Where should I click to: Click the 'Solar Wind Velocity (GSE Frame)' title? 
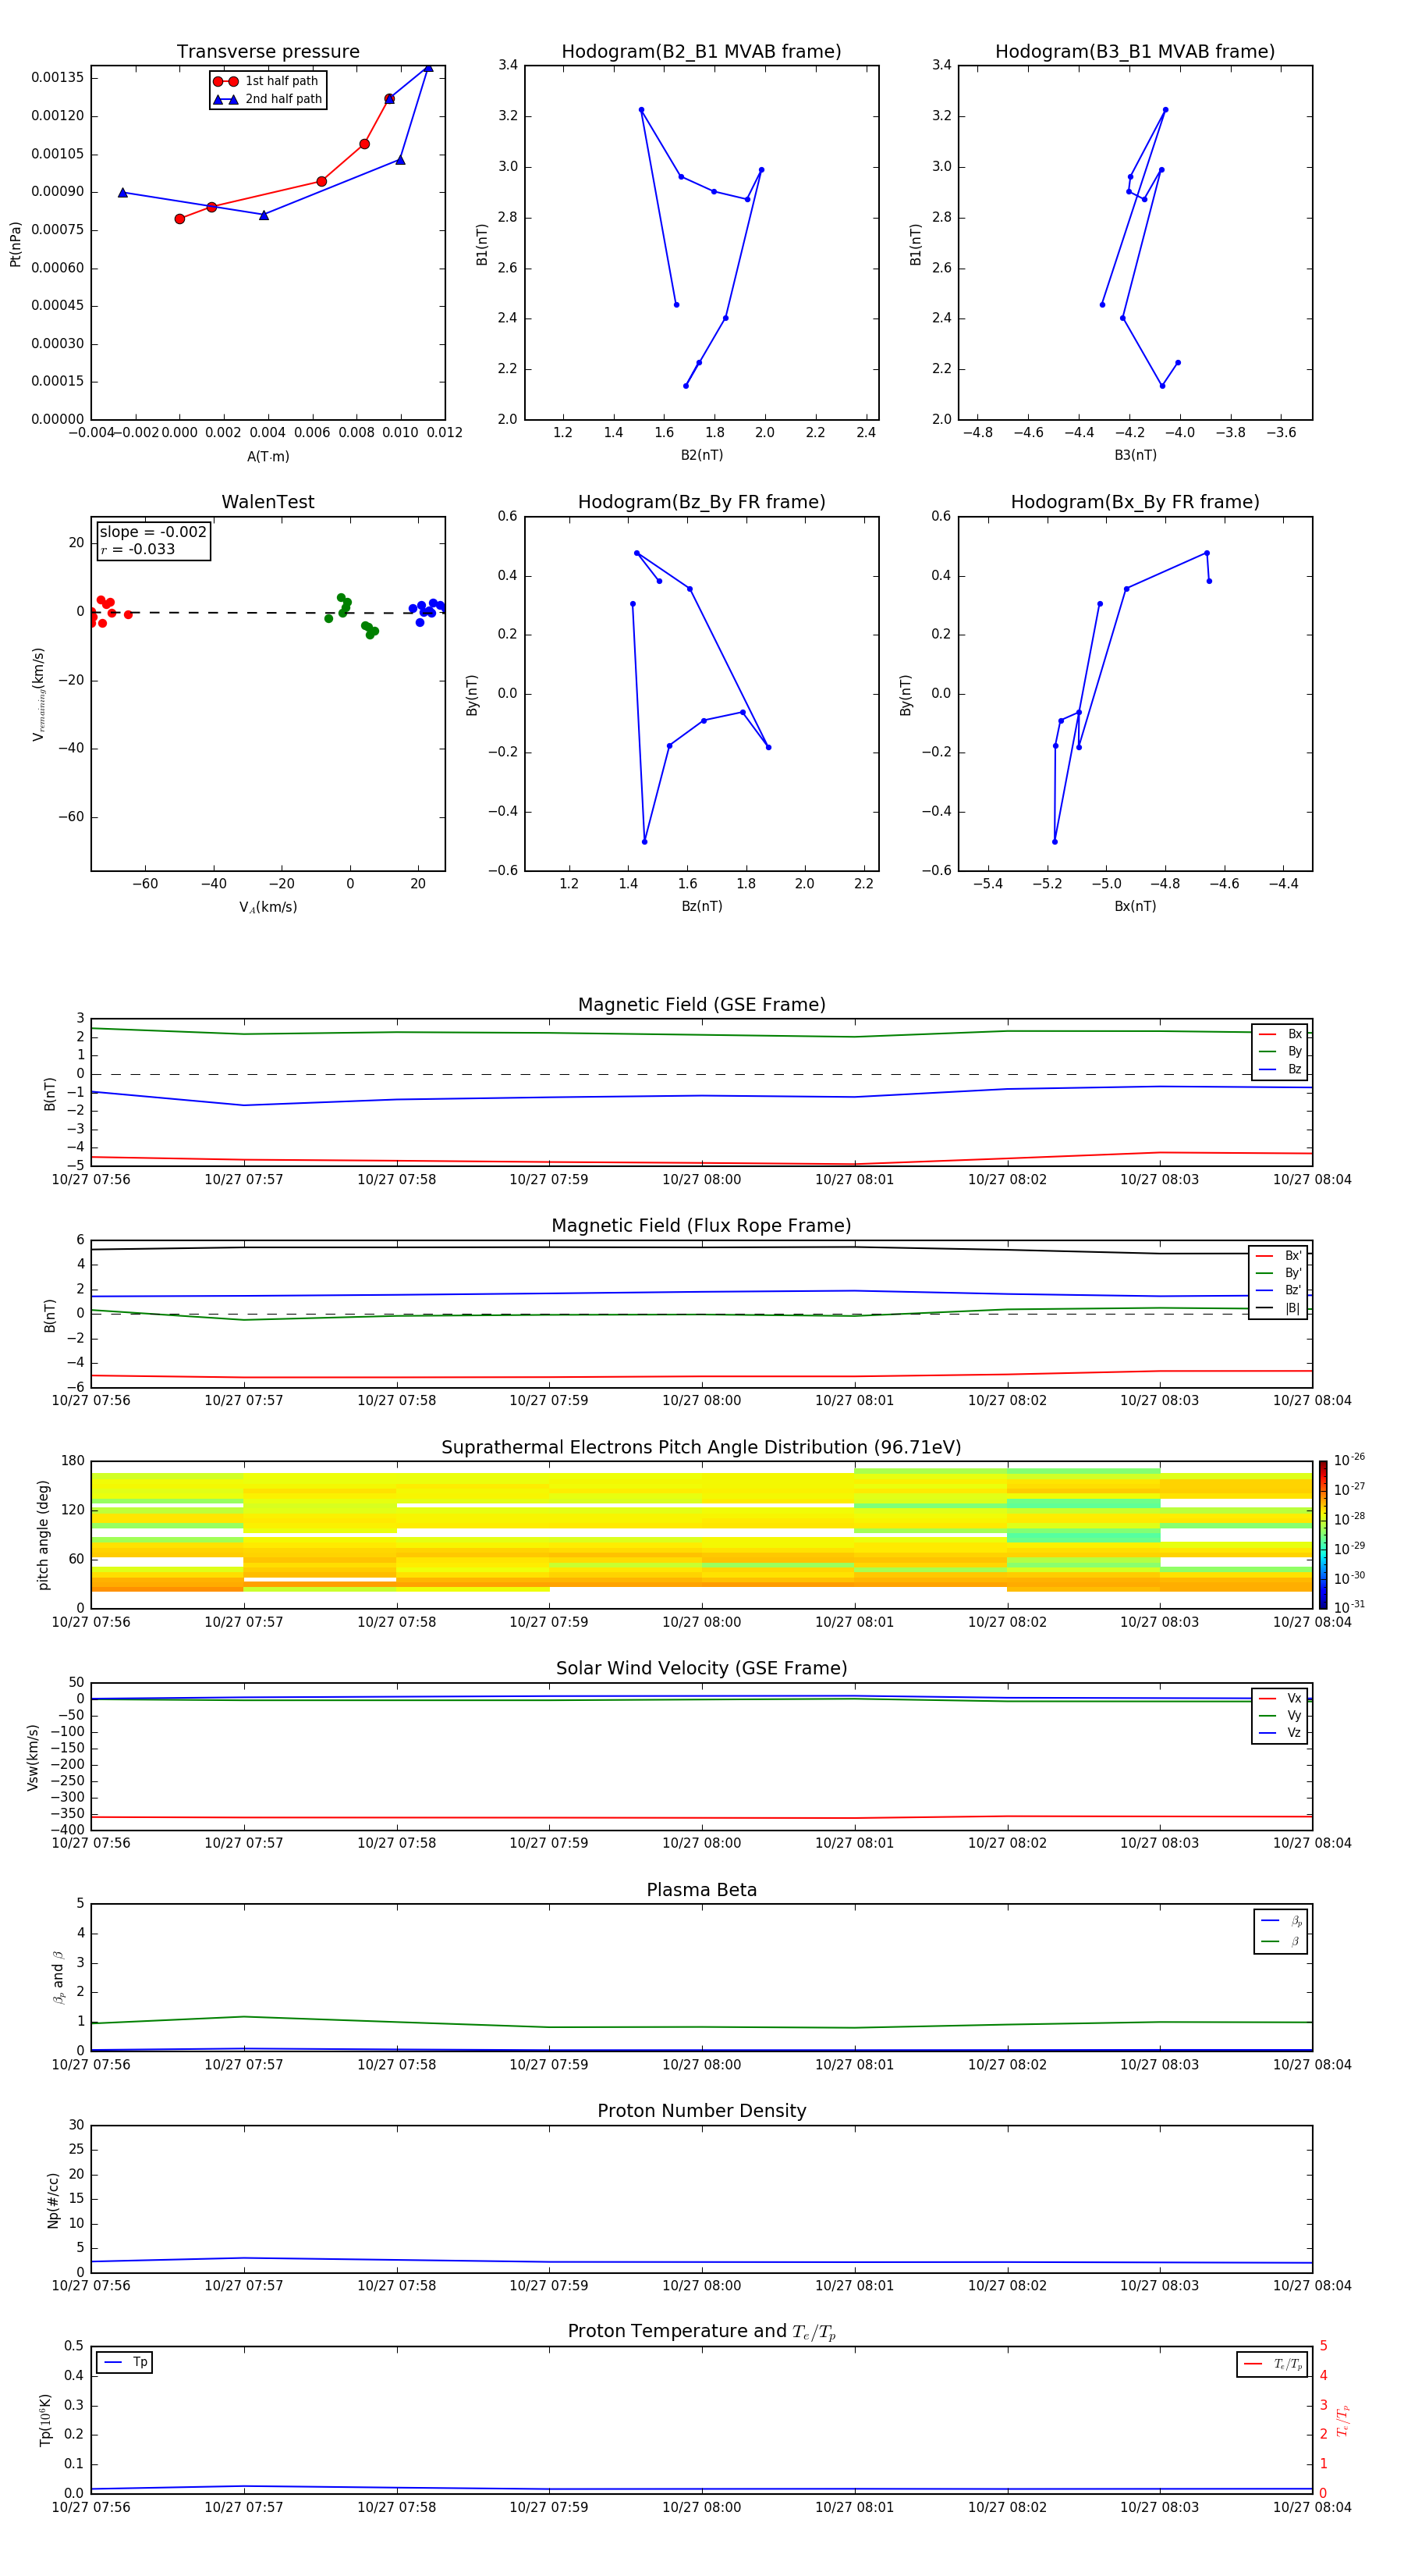pyautogui.click(x=701, y=1668)
